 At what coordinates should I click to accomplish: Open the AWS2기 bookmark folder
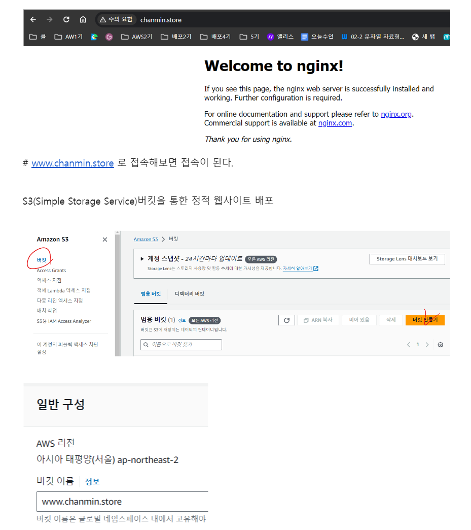point(137,37)
